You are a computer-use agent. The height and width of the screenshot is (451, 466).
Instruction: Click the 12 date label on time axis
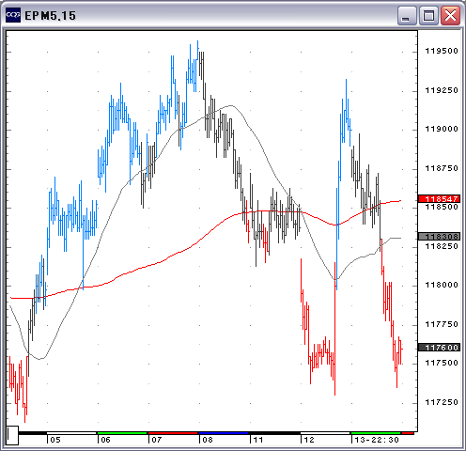pos(309,440)
